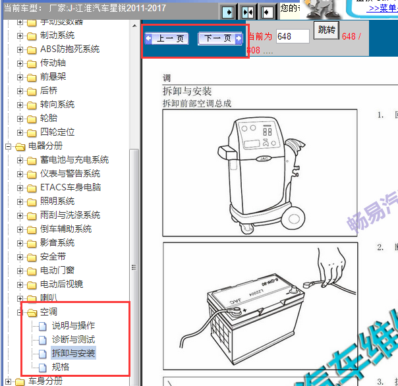398x386 pixels.
Task: Select the 仪表与警告系统 tree label
Action: tap(70, 174)
